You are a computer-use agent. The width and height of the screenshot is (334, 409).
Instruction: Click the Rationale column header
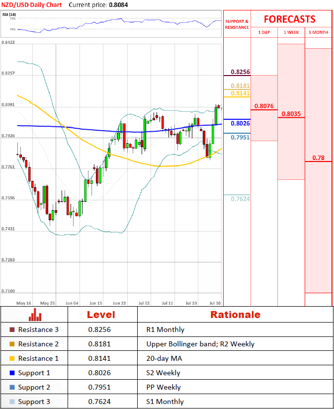coord(235,315)
